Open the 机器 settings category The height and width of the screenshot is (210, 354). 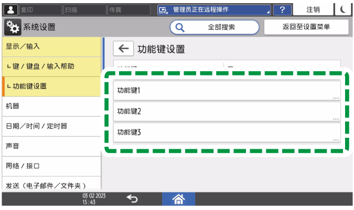(x=51, y=106)
